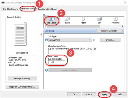Click into the User Code field
Viewport: 128px width, 98px height.
pos(57,62)
